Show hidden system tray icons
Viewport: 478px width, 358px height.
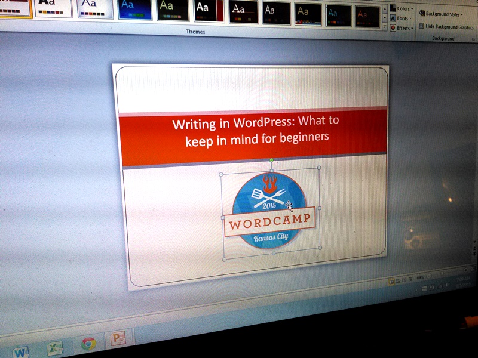coord(417,291)
